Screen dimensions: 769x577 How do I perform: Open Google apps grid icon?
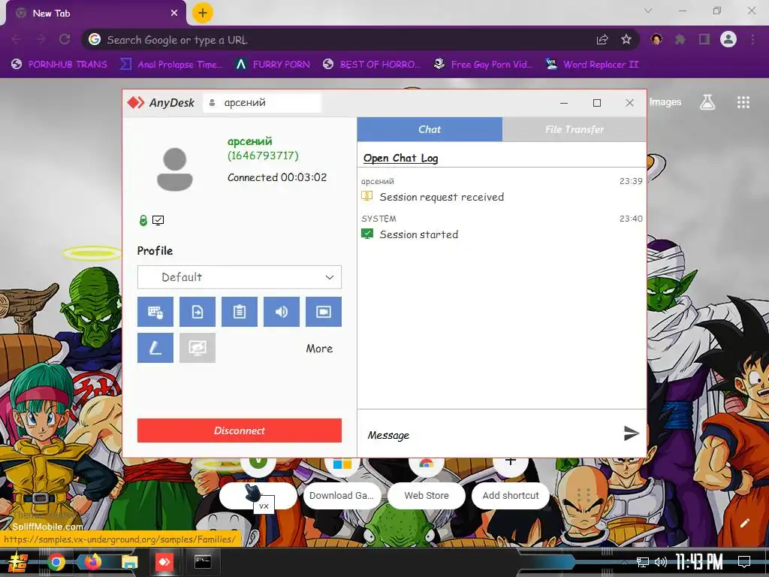point(743,102)
